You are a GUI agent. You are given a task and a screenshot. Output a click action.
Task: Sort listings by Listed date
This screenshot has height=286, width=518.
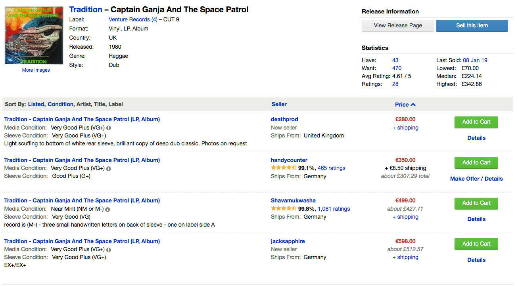coord(36,104)
